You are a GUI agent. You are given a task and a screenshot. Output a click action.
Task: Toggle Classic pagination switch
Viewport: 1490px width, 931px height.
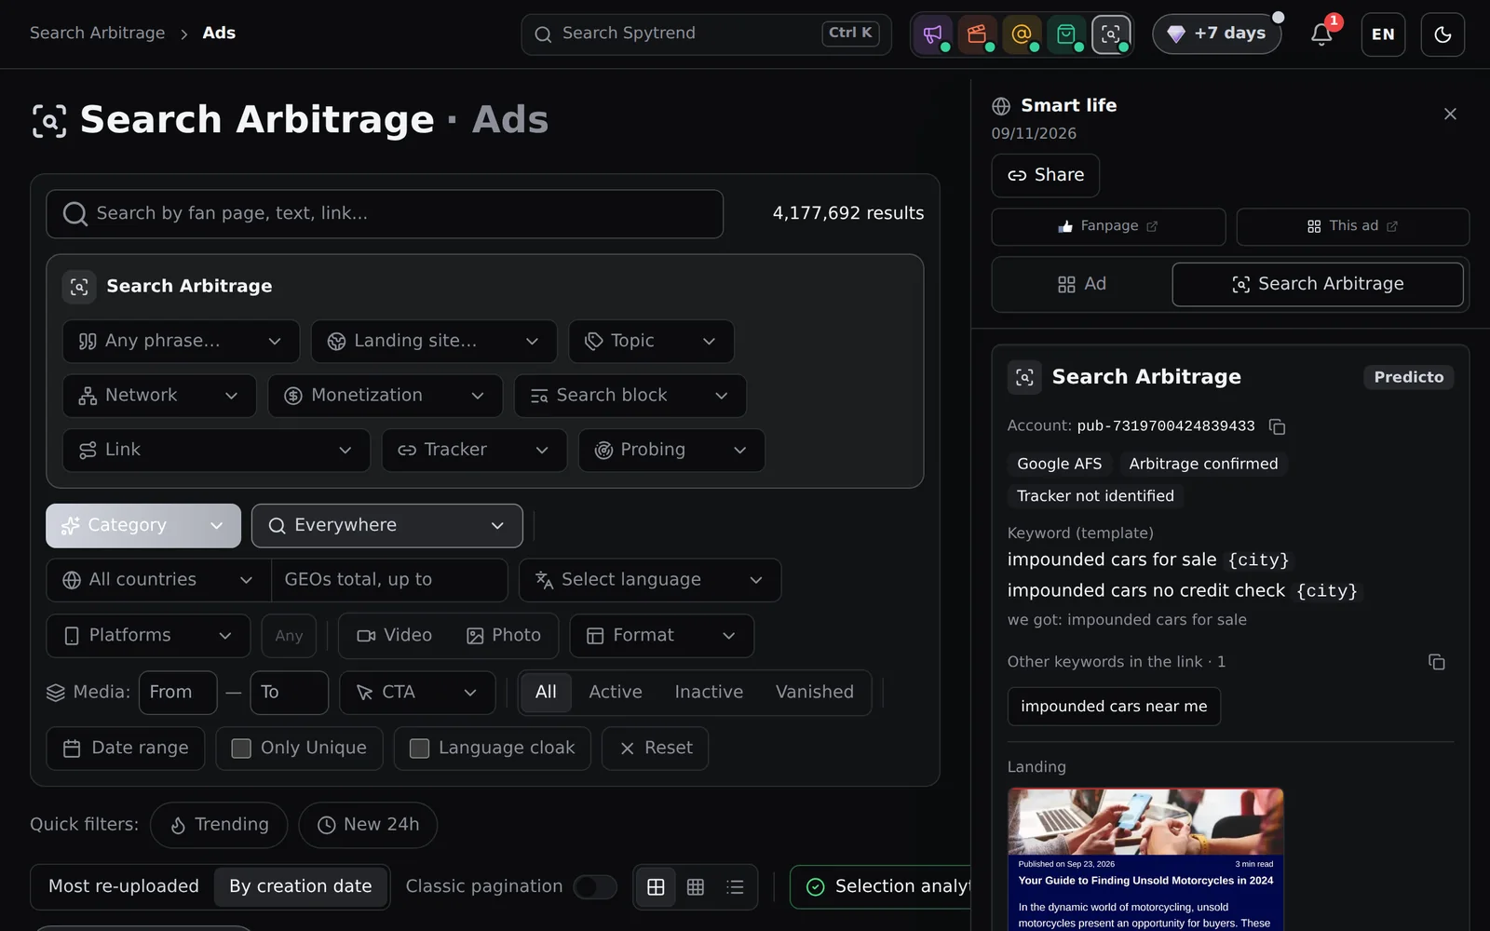[595, 887]
